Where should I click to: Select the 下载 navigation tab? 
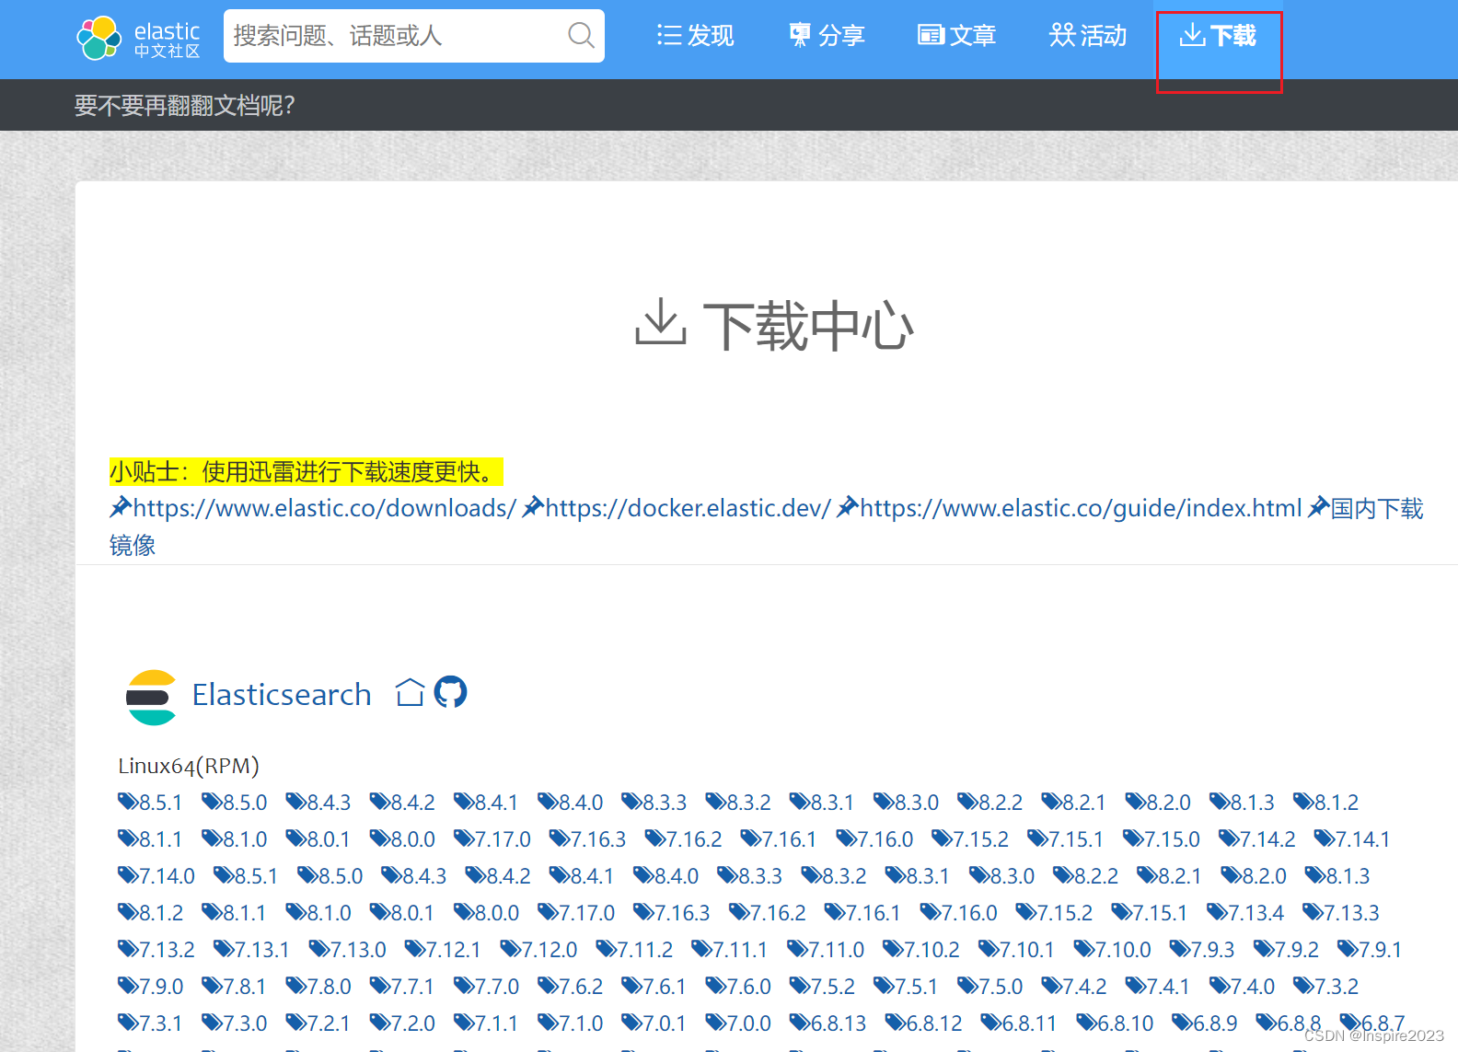1218,36
